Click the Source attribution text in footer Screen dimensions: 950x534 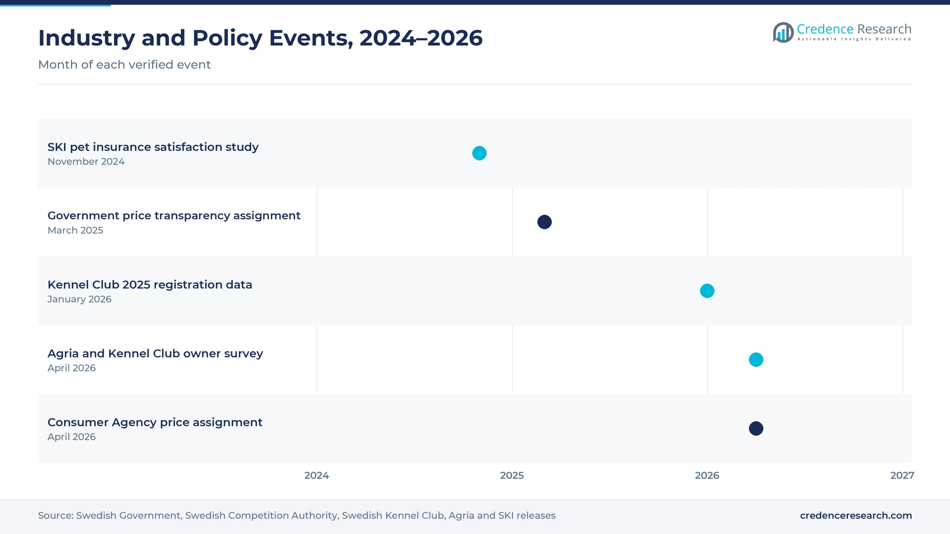point(297,515)
